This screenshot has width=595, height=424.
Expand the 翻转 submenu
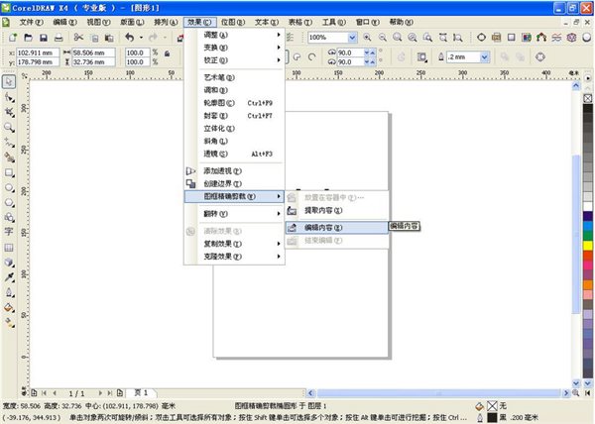click(234, 213)
